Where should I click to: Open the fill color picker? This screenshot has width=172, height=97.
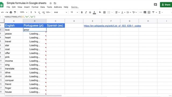tap(100, 12)
